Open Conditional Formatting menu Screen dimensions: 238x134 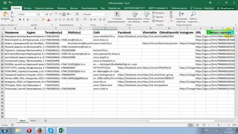[x=117, y=17]
